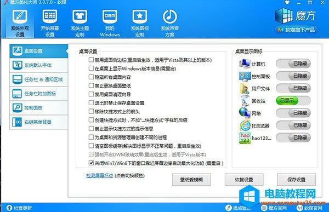Image resolution: width=329 pixels, height=212 pixels.
Task: Click 检查更新 arrow icon in status bar
Action: point(9,208)
